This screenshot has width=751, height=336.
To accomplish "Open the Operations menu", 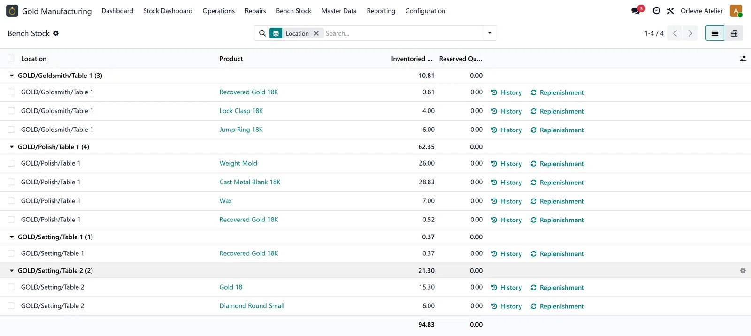I will [219, 11].
